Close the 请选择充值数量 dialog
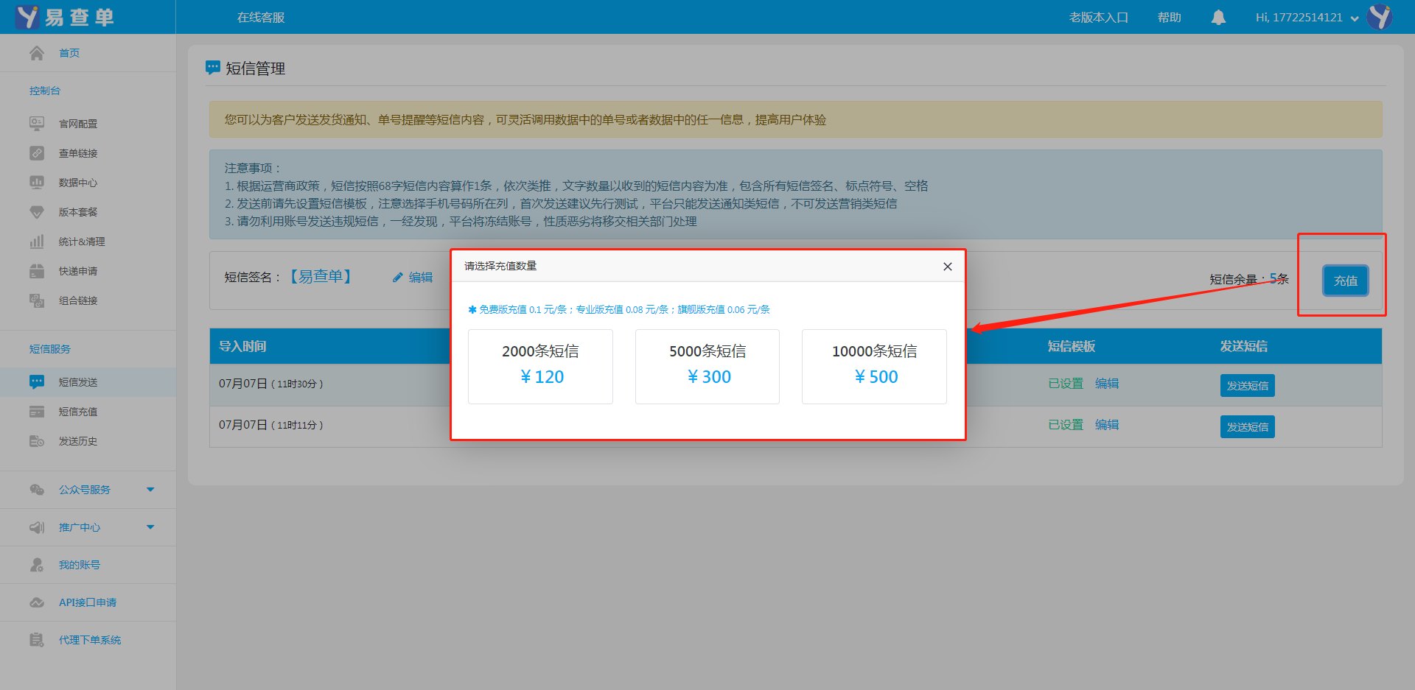This screenshot has width=1415, height=690. 948,267
